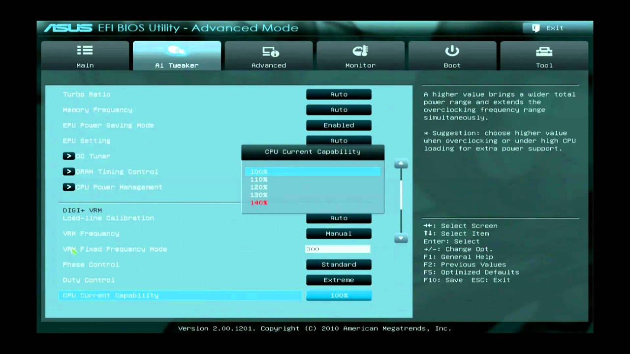Open the Duty Control Extreme dropdown
The height and width of the screenshot is (354, 630).
[339, 280]
